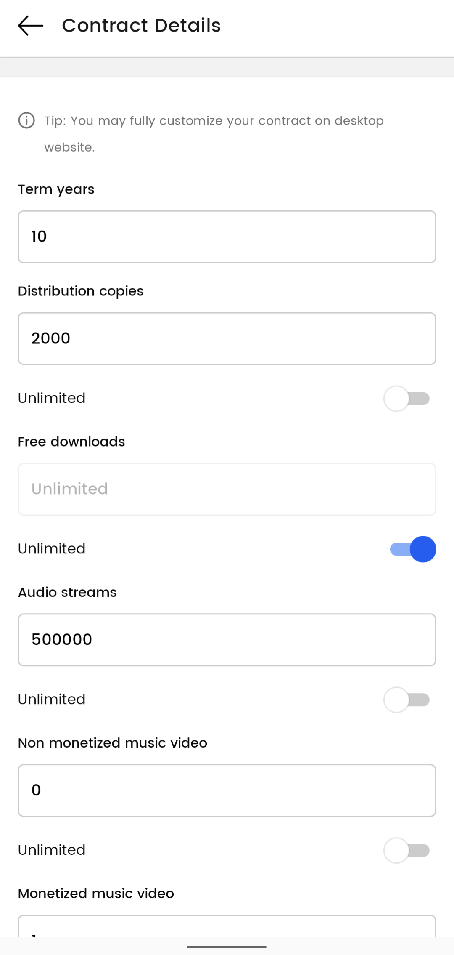Disable Unlimited toggle for Free downloads
Image resolution: width=454 pixels, height=955 pixels.
coord(412,549)
